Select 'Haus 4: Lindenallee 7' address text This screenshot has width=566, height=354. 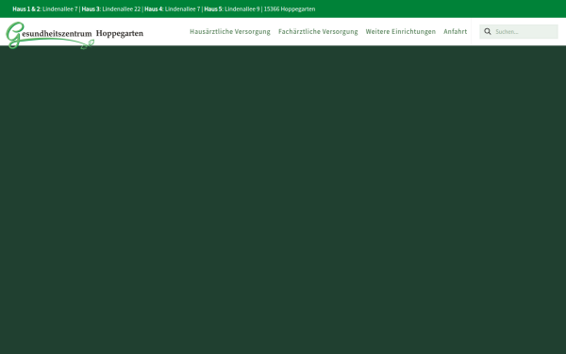173,9
